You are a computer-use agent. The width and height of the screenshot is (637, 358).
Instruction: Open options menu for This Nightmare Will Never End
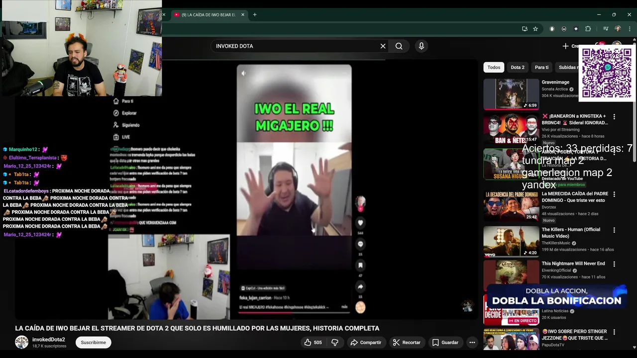pos(614,264)
